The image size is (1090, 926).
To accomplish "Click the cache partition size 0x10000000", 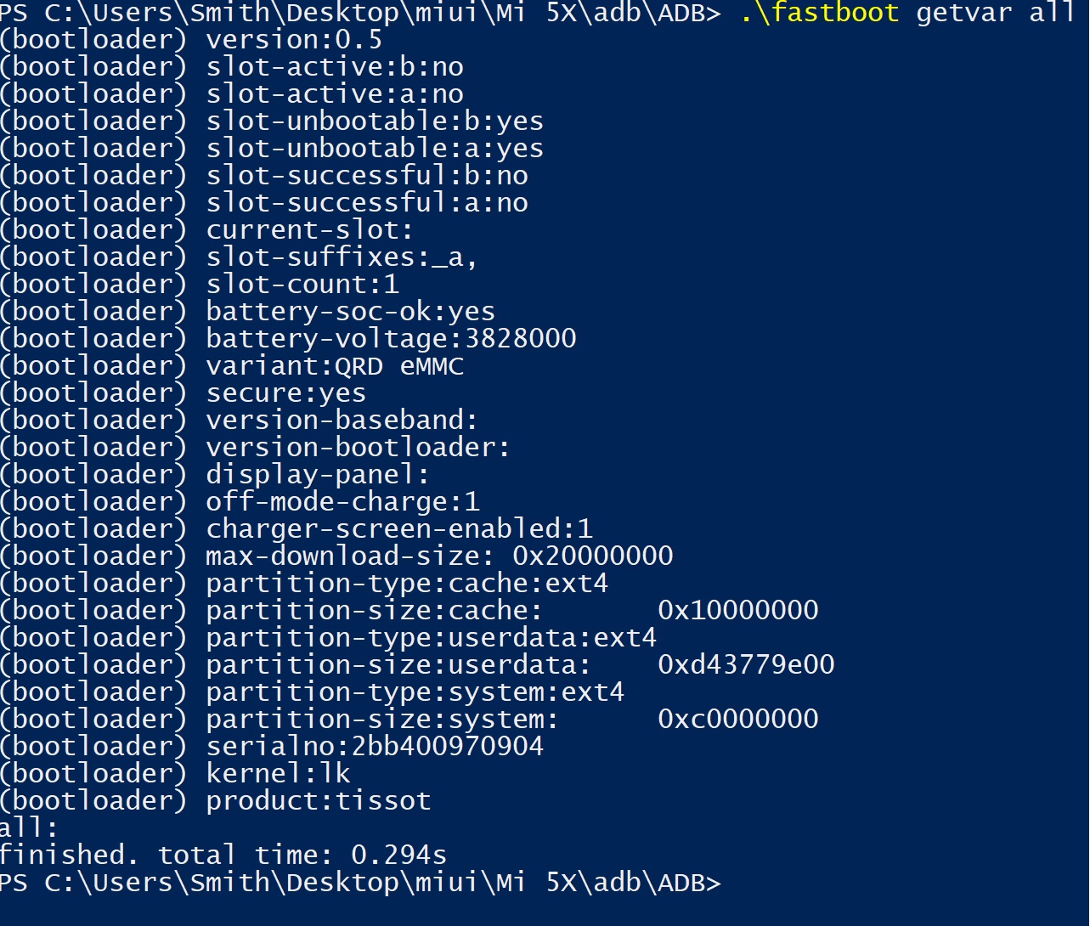I will click(738, 610).
